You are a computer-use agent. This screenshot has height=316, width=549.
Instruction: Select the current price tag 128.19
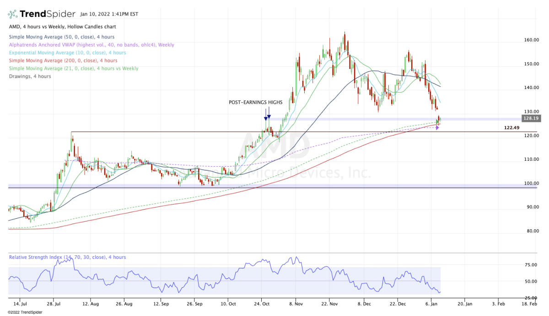click(x=530, y=118)
